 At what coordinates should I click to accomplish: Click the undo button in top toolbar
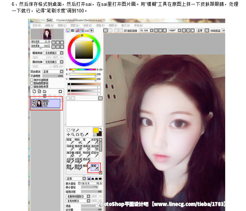105,30
